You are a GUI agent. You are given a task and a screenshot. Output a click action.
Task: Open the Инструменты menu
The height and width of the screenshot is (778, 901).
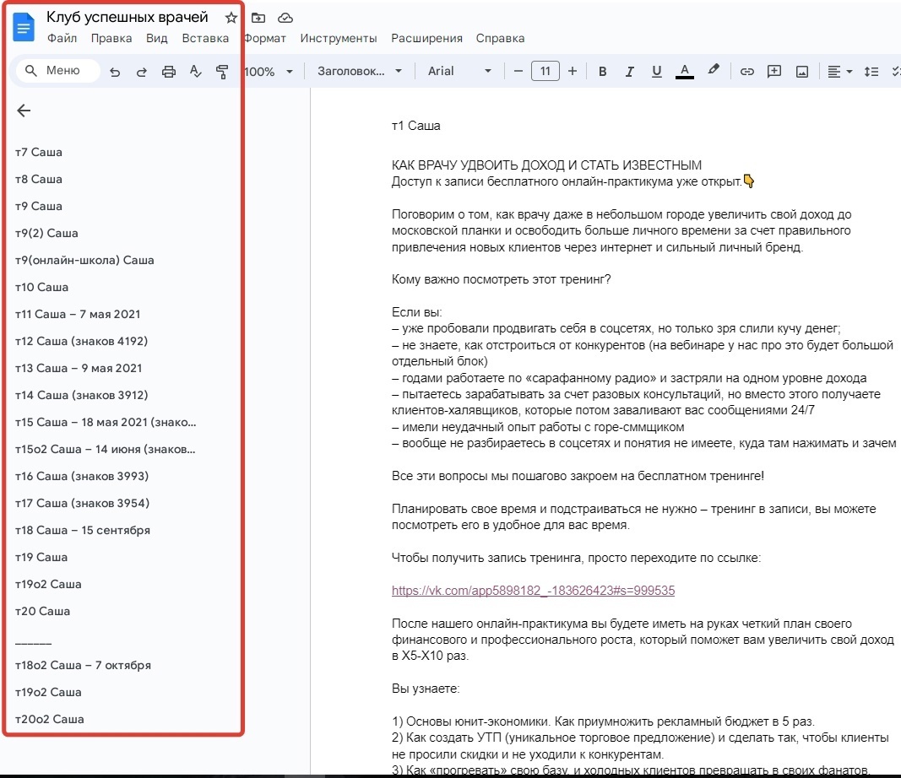339,38
